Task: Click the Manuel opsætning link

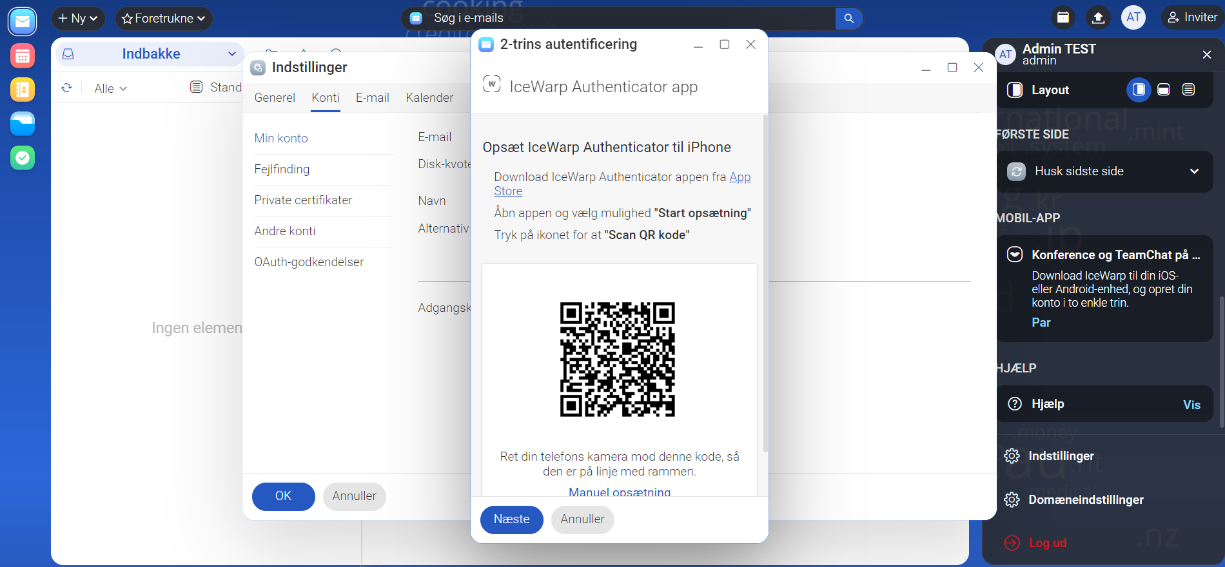Action: (620, 492)
